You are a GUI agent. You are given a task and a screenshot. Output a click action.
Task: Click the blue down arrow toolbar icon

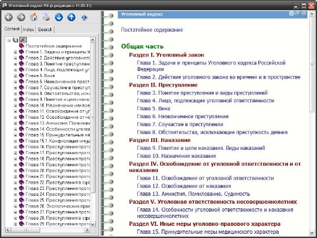tap(59, 17)
